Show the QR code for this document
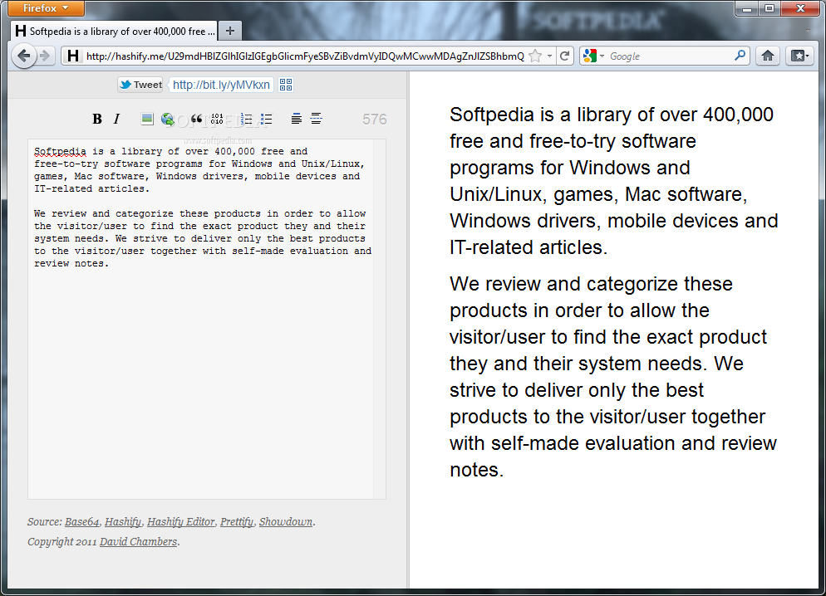Image resolution: width=826 pixels, height=596 pixels. click(x=286, y=85)
